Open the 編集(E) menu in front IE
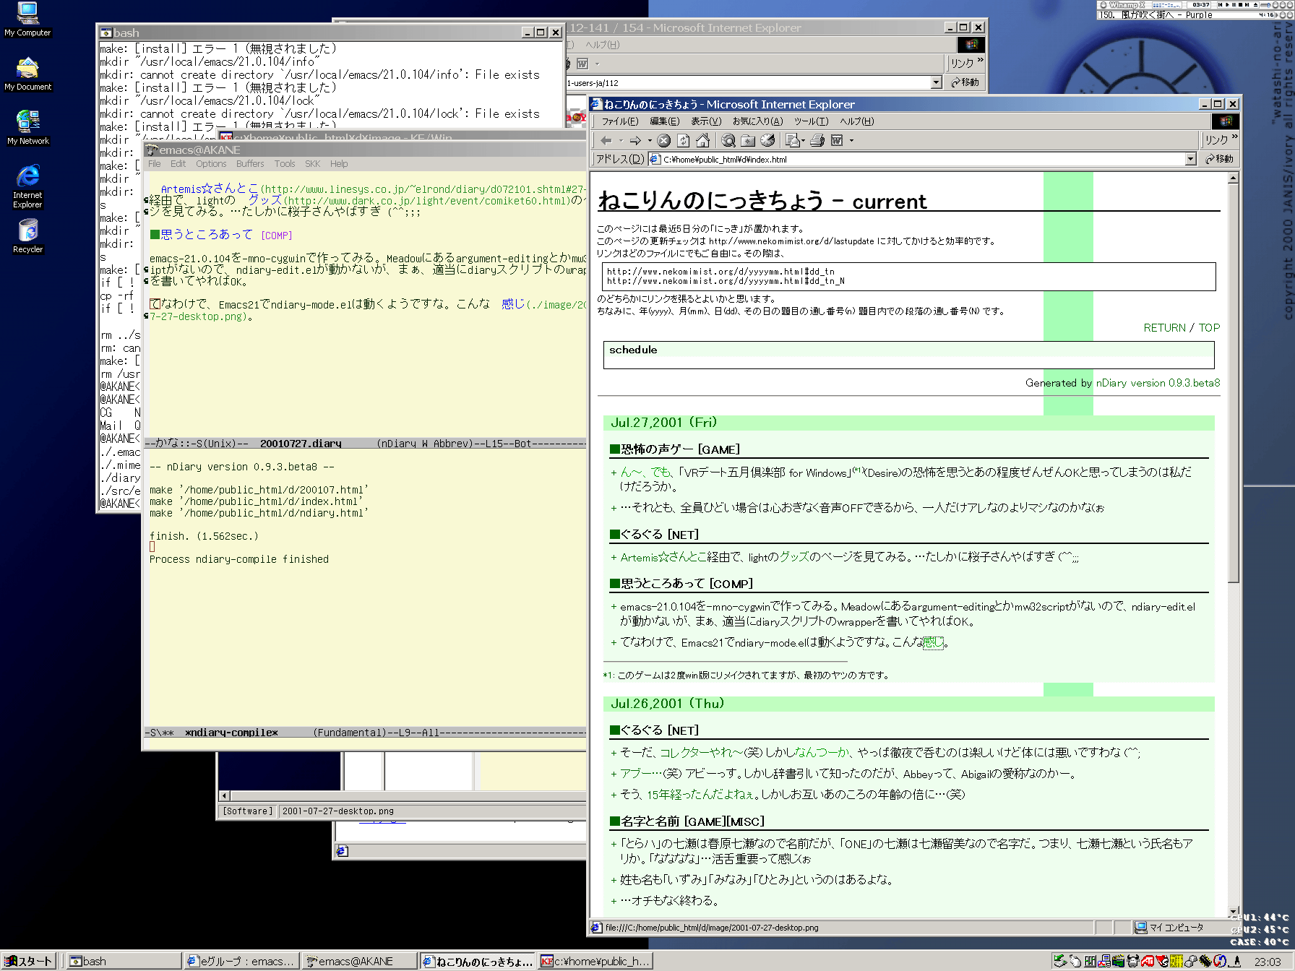 point(664,121)
